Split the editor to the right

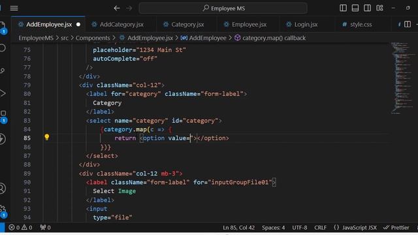408,24
